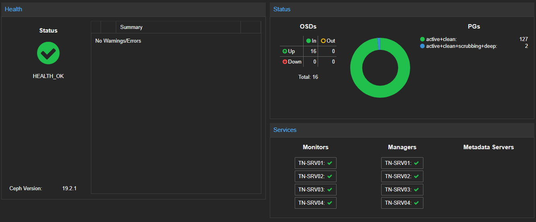Image resolution: width=536 pixels, height=222 pixels.
Task: Click the OSDs heading
Action: click(x=308, y=27)
